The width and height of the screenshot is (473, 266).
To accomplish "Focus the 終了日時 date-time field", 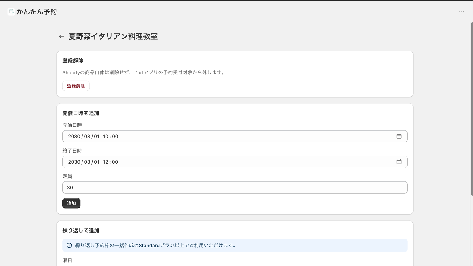I will (x=235, y=162).
